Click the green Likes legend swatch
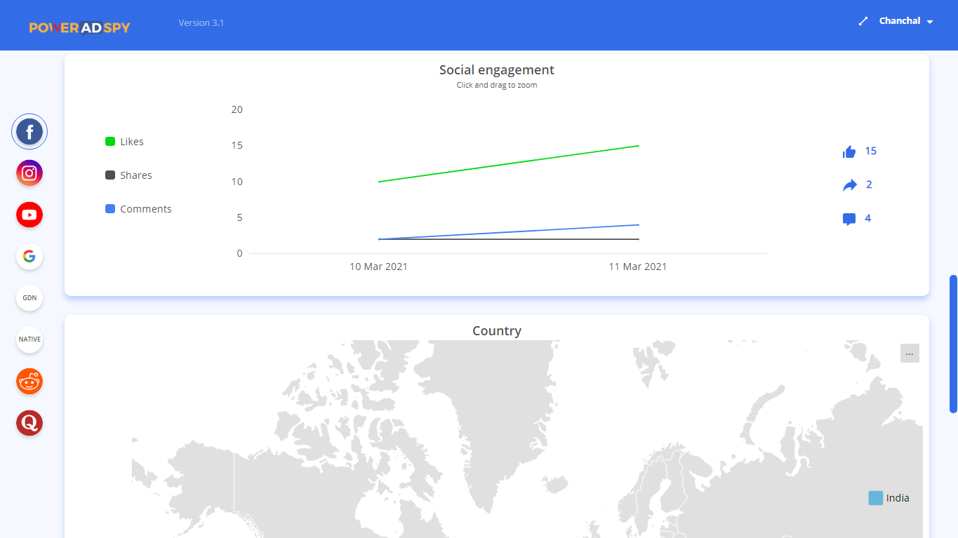This screenshot has height=538, width=958. [110, 142]
